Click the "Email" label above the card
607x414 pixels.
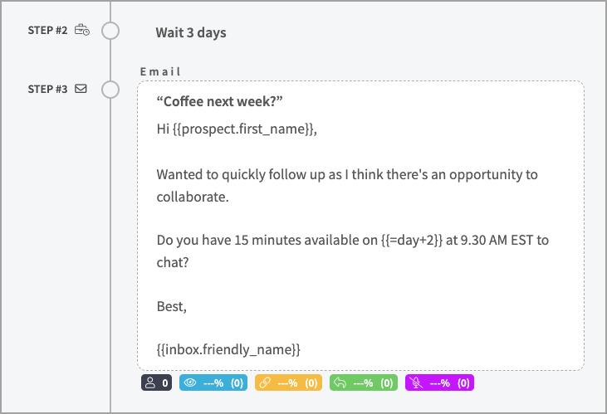[160, 72]
